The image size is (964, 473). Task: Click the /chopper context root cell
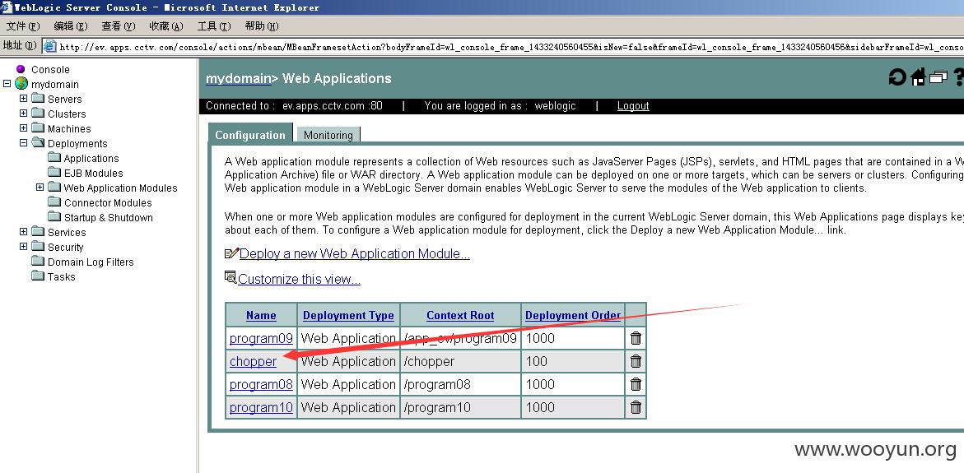(460, 361)
